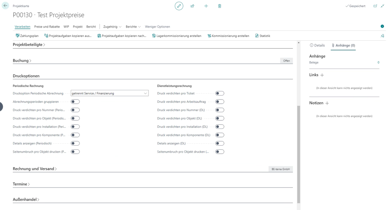The image size is (390, 210).
Task: Enable Druck verdichten pro Ticket
Action: 220,93
